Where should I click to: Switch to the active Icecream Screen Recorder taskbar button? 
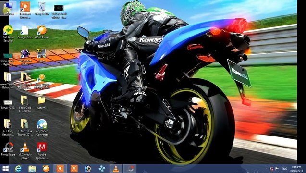(60, 169)
